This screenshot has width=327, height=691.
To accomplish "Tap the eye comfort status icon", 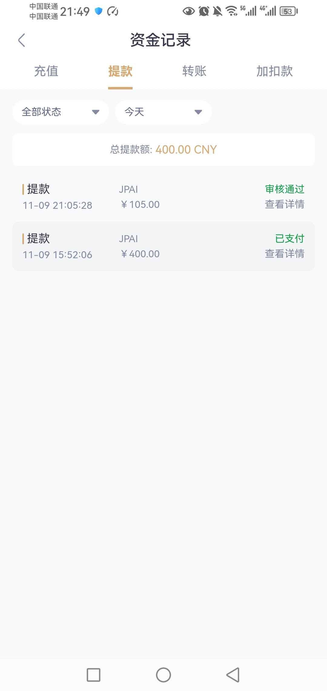I will (x=189, y=12).
